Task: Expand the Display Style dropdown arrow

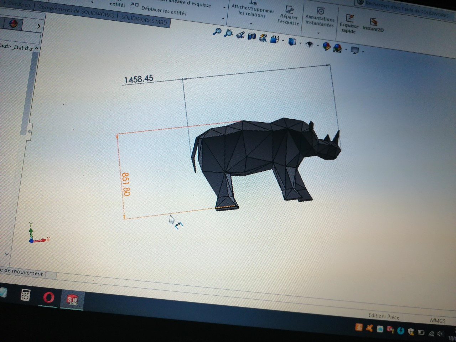Action: [x=301, y=43]
